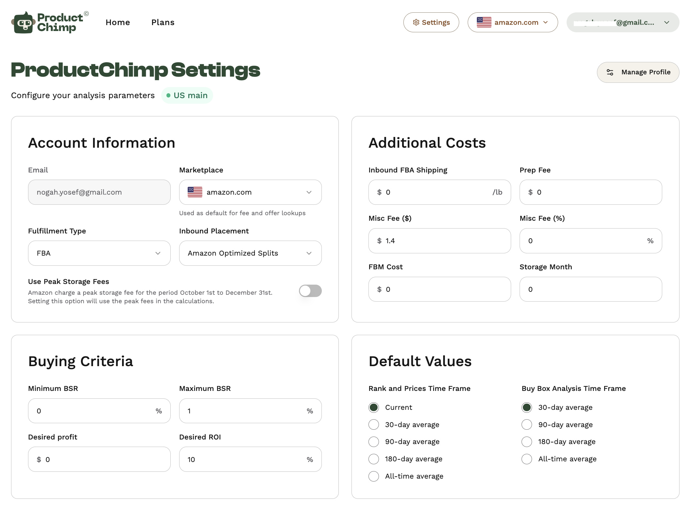Focus the Misc Fee (%) field
This screenshot has height=506, width=688.
pyautogui.click(x=591, y=241)
